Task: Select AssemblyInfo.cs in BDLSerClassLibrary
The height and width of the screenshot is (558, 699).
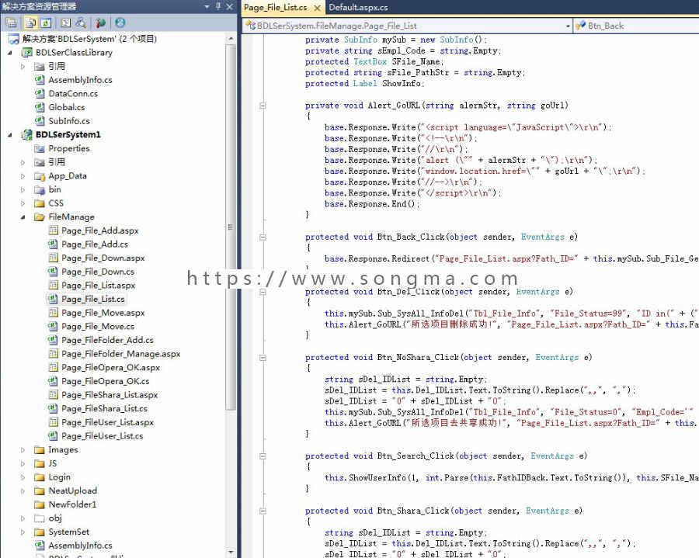Action: point(80,80)
